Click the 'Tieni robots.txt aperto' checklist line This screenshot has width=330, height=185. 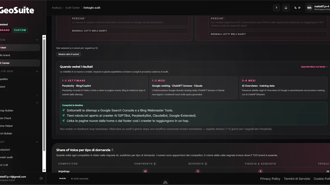point(131,116)
